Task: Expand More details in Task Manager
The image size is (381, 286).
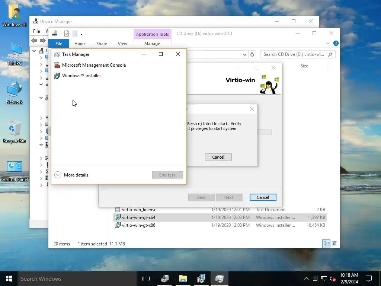Action: (71, 175)
